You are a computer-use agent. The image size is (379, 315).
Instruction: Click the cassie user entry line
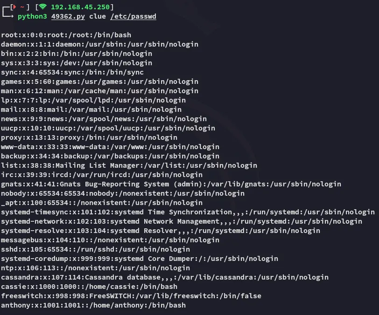point(89,287)
